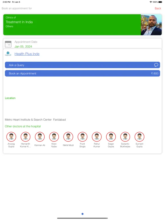Tap the Location heading
Viewport: 165px width, 220px height.
pos(10,98)
